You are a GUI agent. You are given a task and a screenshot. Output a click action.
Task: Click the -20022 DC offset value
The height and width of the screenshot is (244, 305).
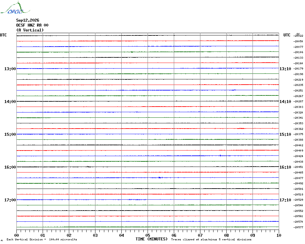coord(298,36)
